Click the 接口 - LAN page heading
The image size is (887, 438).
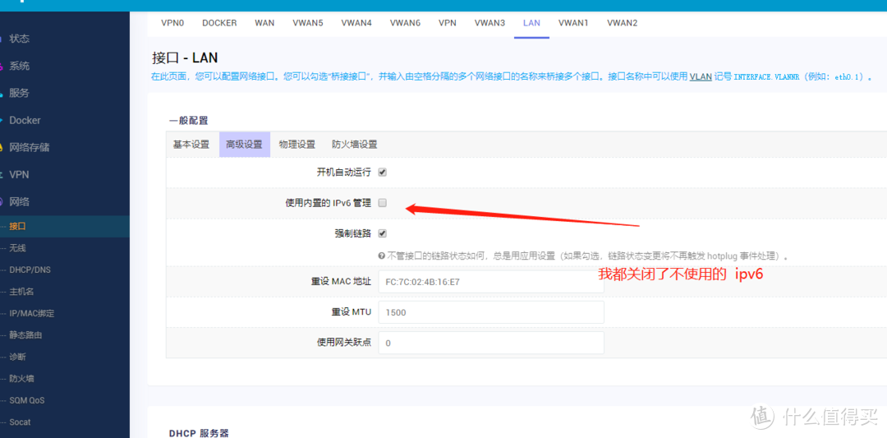point(185,58)
